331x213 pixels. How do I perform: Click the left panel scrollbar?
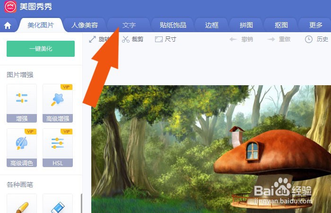[81, 203]
